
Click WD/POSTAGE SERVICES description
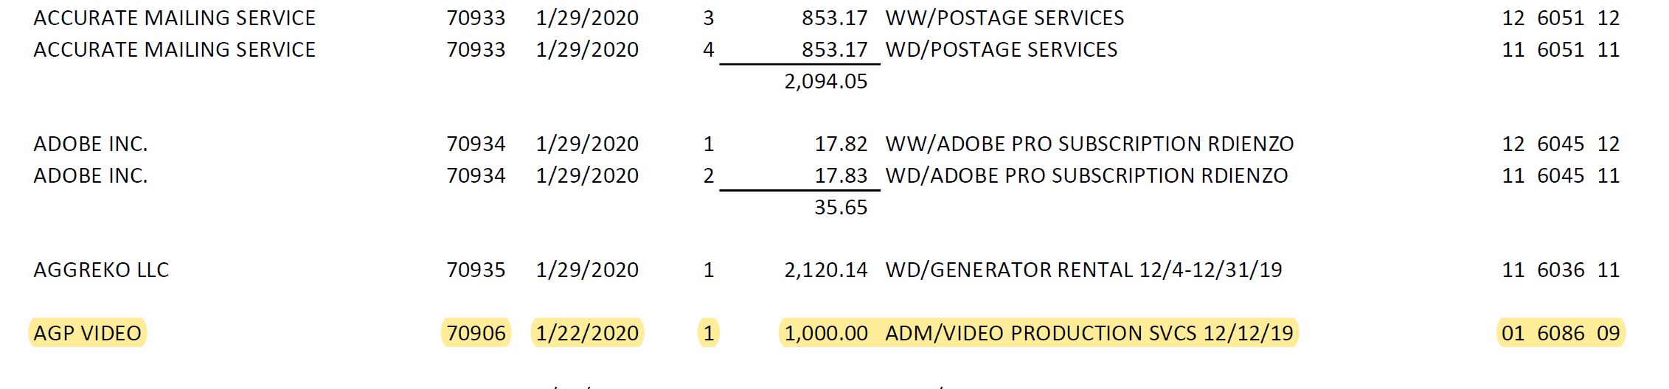(1001, 49)
